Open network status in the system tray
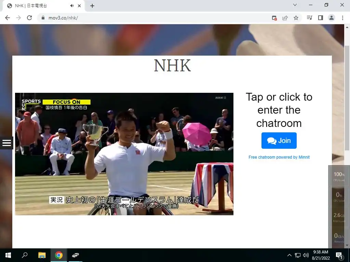Viewport: 350px width, 262px height. tap(298, 255)
